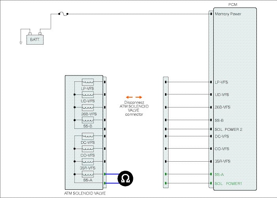
Task: Click the OD-VFS solenoid coil symbol
Action: [88, 149]
